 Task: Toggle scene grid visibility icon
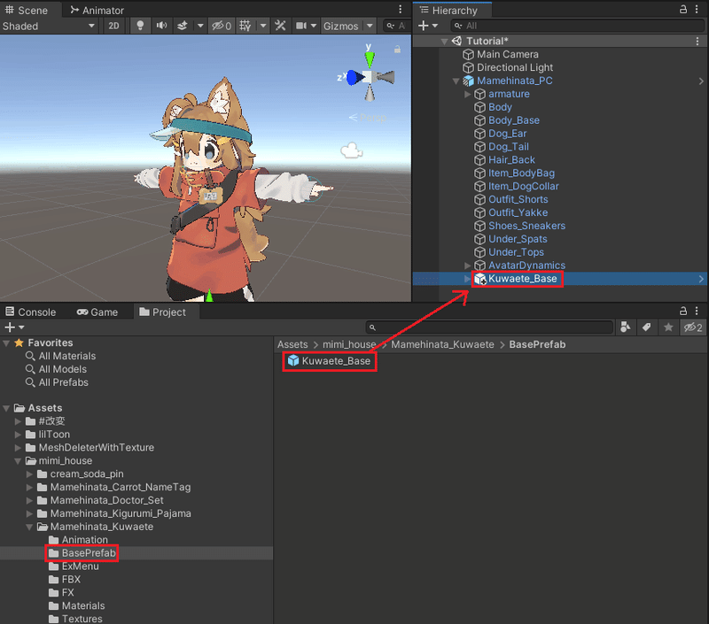(245, 26)
